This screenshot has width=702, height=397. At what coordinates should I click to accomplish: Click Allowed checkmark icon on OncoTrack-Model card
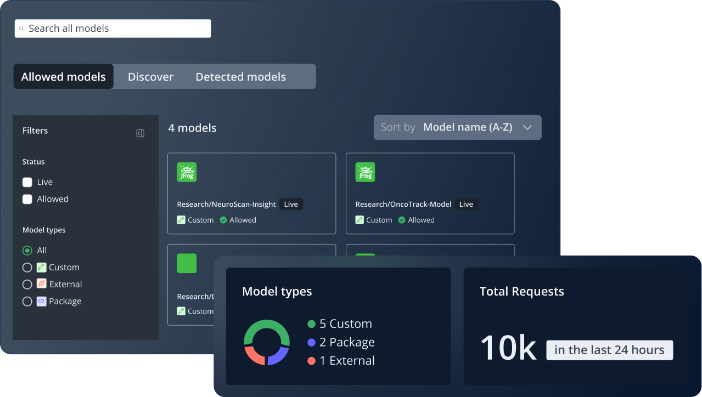point(402,220)
